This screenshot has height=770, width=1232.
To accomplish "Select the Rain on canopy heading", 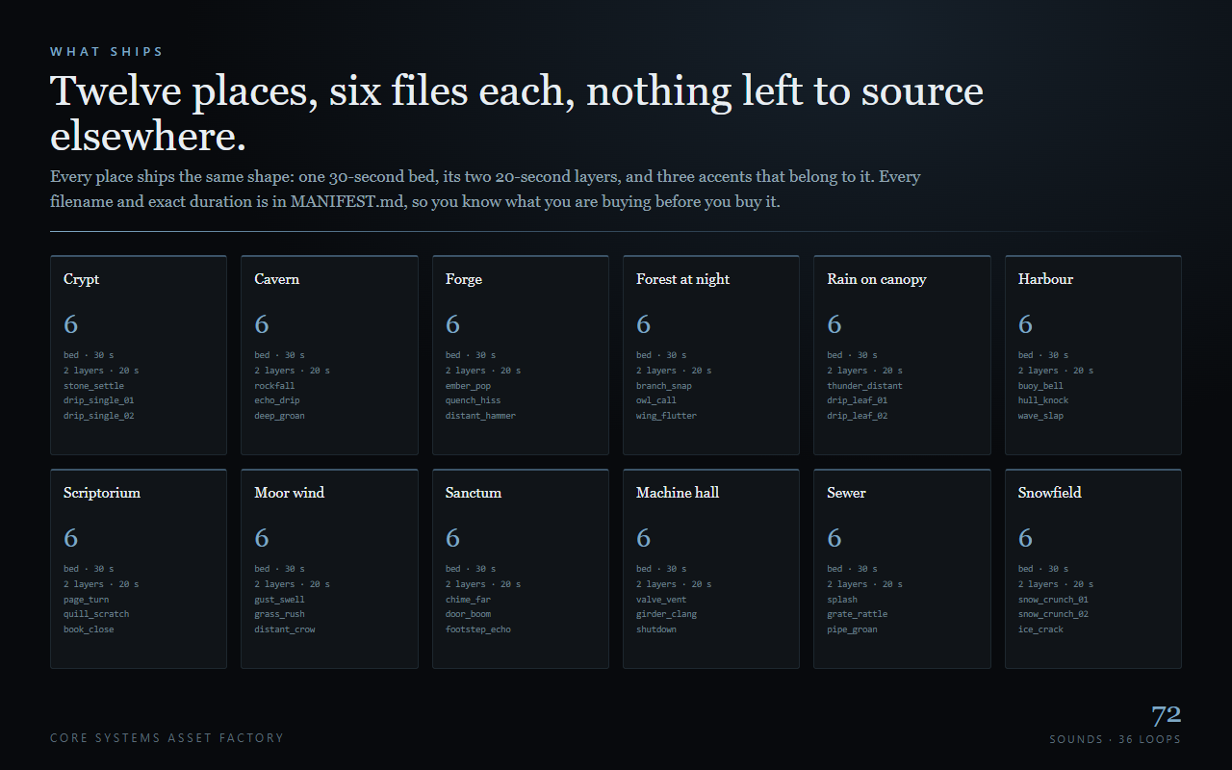I will click(x=876, y=279).
